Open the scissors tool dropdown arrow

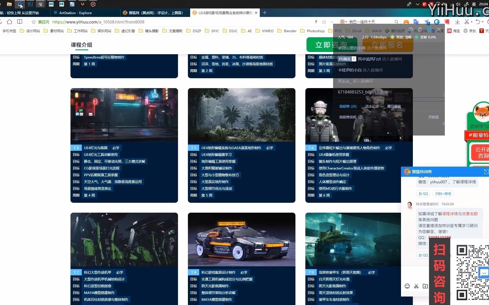tap(471, 22)
